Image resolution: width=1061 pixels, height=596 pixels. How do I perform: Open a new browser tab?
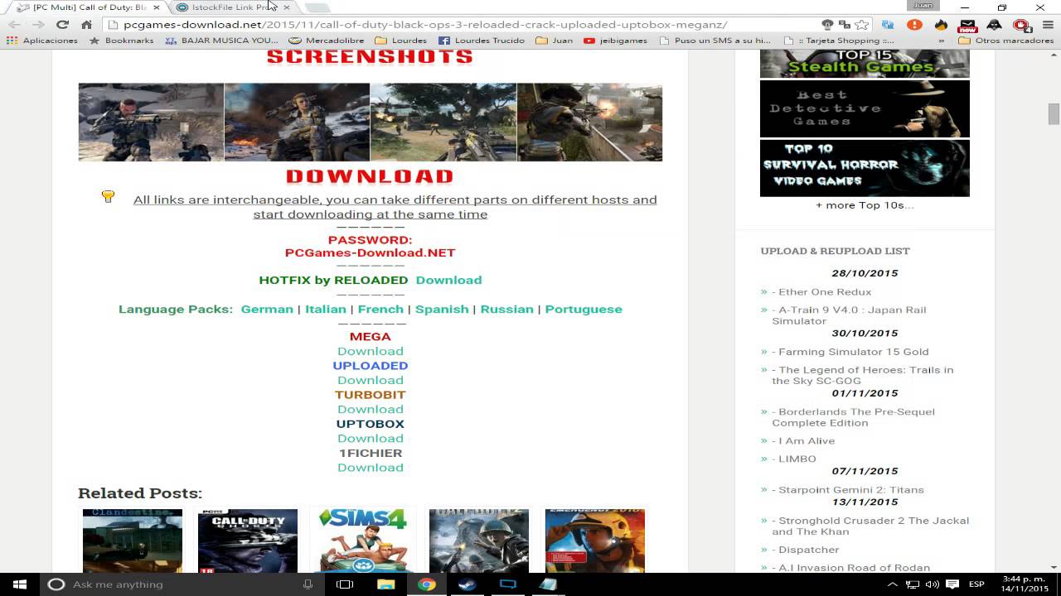(x=317, y=7)
